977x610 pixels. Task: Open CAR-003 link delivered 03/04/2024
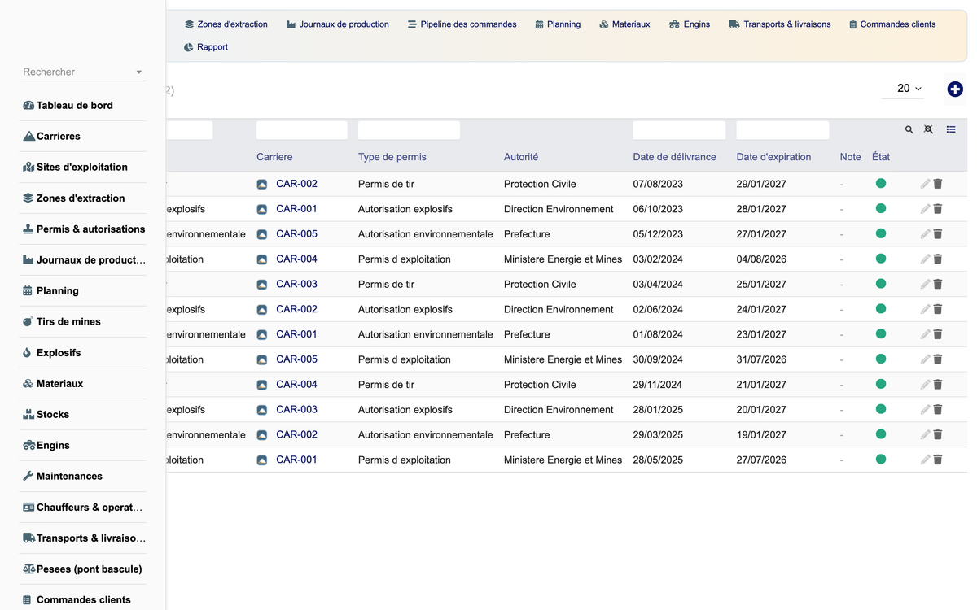tap(296, 285)
